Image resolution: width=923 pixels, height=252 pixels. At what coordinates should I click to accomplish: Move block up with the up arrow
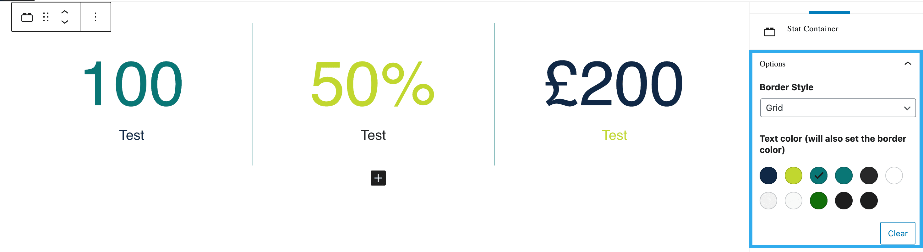coord(64,12)
